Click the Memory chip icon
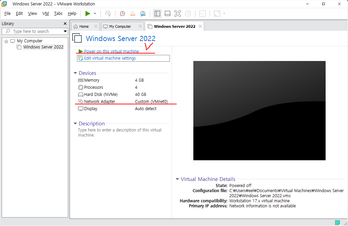Image resolution: width=348 pixels, height=226 pixels. pos(81,80)
